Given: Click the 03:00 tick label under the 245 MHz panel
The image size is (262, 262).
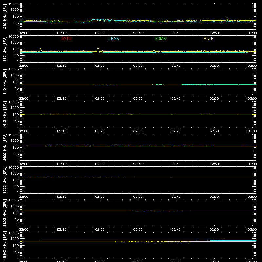Looking at the screenshot, I should pyautogui.click(x=252, y=33).
